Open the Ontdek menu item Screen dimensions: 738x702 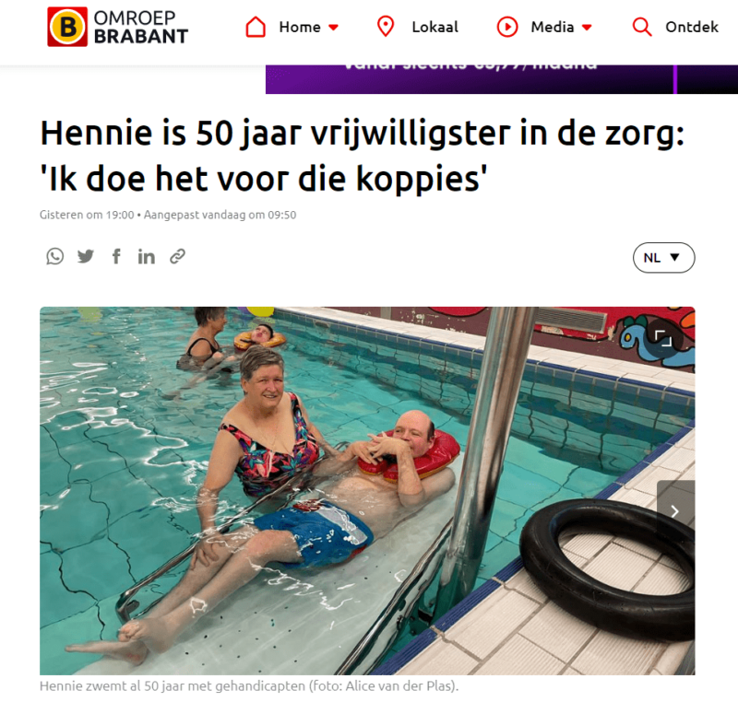pos(692,27)
